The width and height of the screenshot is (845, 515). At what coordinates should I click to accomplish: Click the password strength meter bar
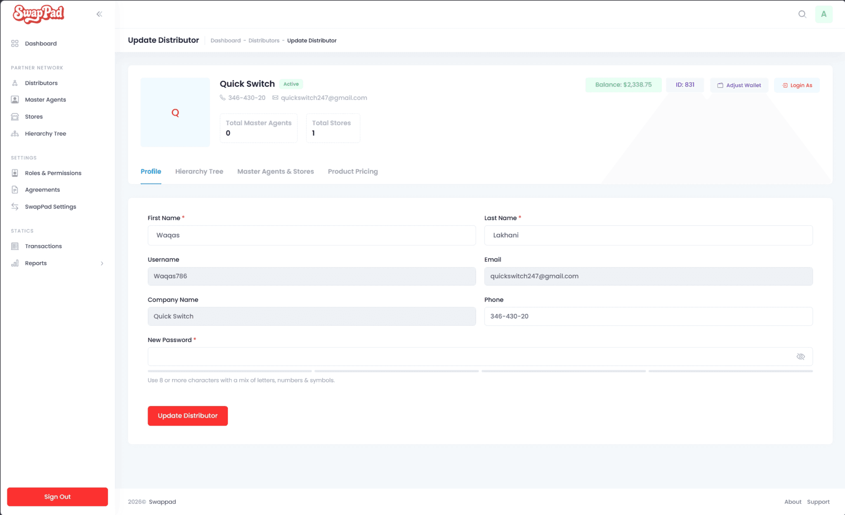tap(480, 371)
